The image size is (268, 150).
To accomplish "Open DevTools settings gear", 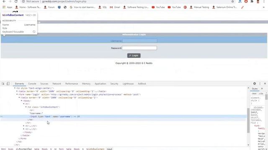I will click(x=255, y=83).
